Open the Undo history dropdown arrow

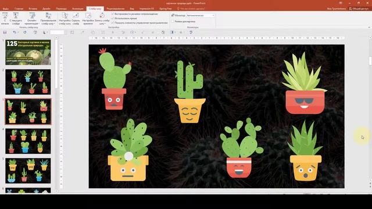18,33
